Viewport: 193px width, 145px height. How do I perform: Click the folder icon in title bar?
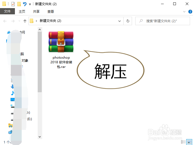pos(4,4)
